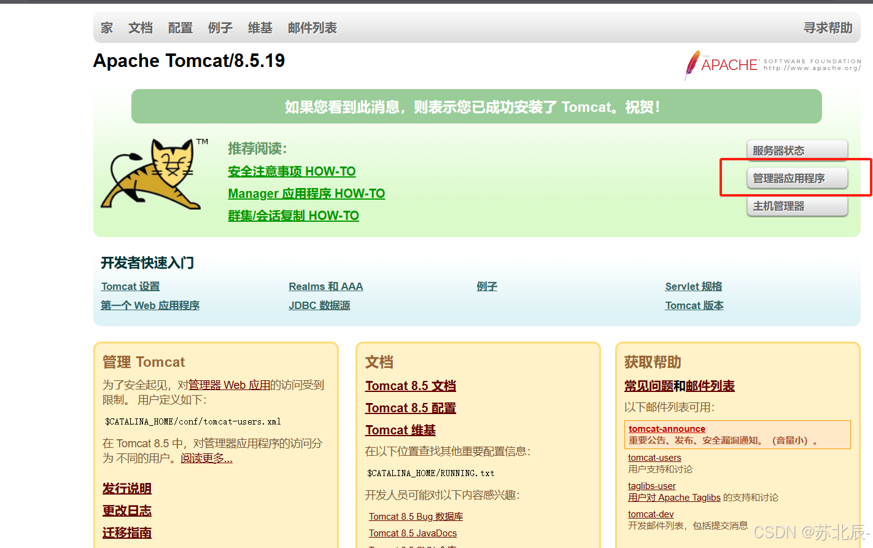Follow the Tomcat 设置 link

click(130, 286)
